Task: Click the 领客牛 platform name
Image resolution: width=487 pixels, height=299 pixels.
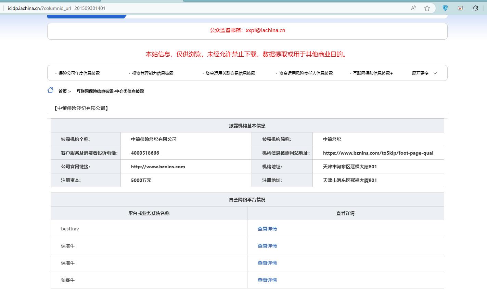Action: tap(68, 280)
